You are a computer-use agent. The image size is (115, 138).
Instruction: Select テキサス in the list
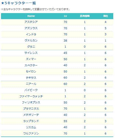pyautogui.click(x=31, y=78)
